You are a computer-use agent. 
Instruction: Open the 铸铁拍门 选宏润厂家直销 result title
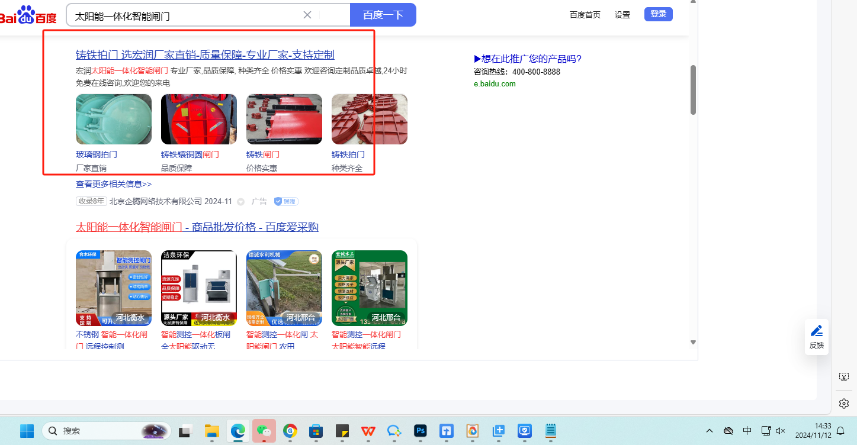coord(205,55)
